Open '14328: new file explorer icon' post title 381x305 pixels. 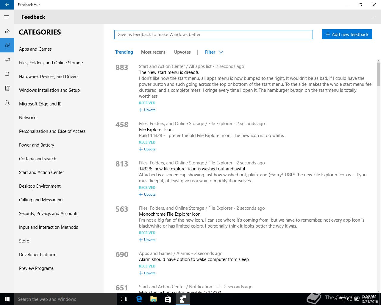pos(192,169)
